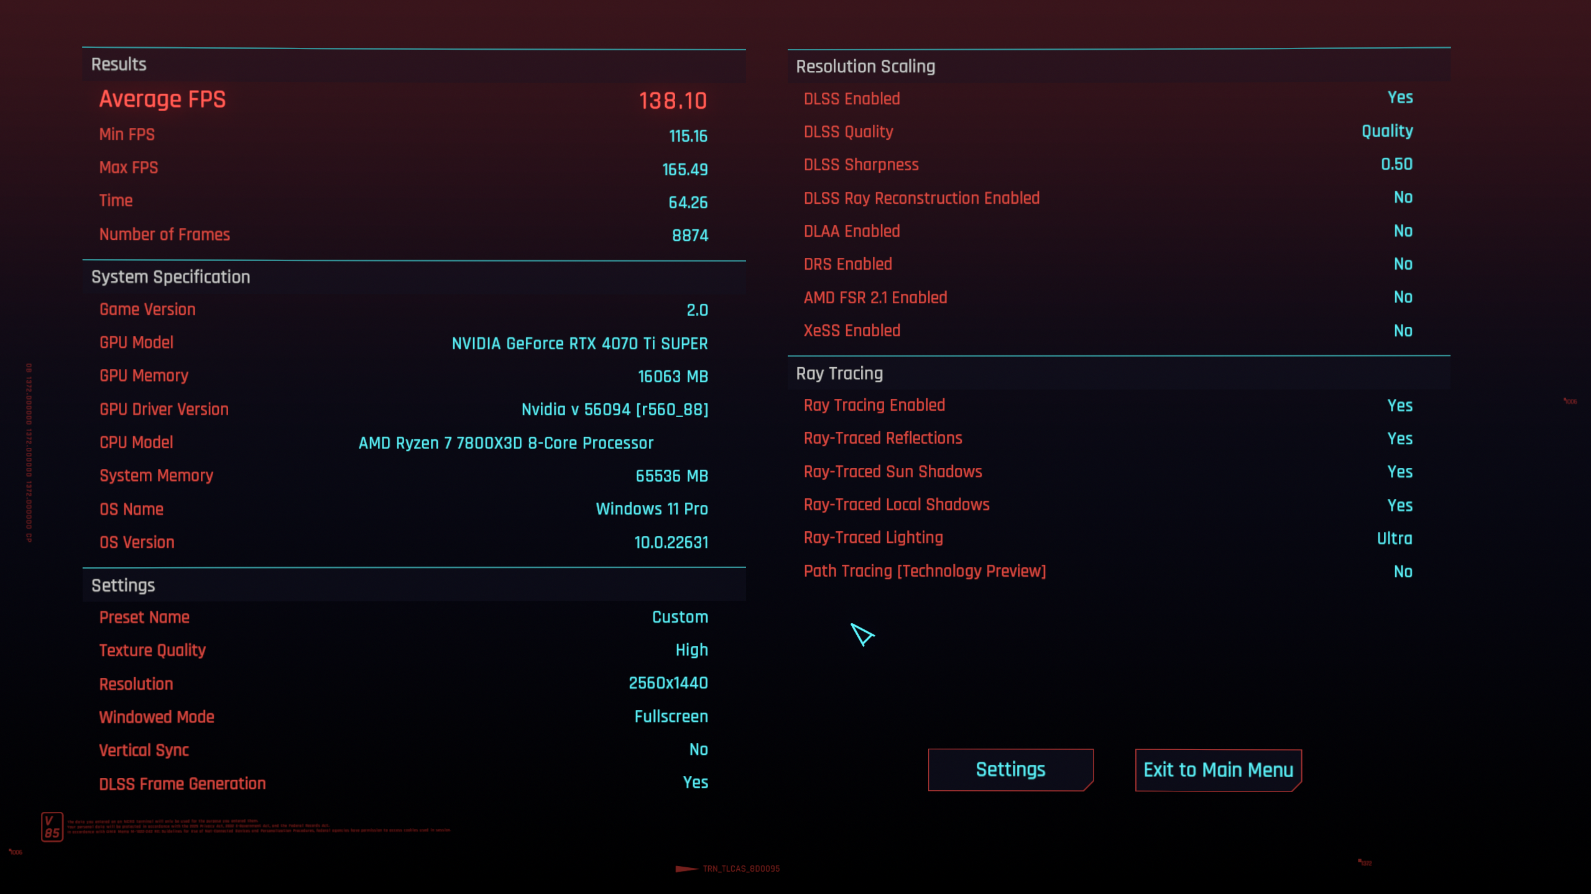
Task: Click Ray-Traced Lighting Ultra value
Action: [x=1394, y=539]
